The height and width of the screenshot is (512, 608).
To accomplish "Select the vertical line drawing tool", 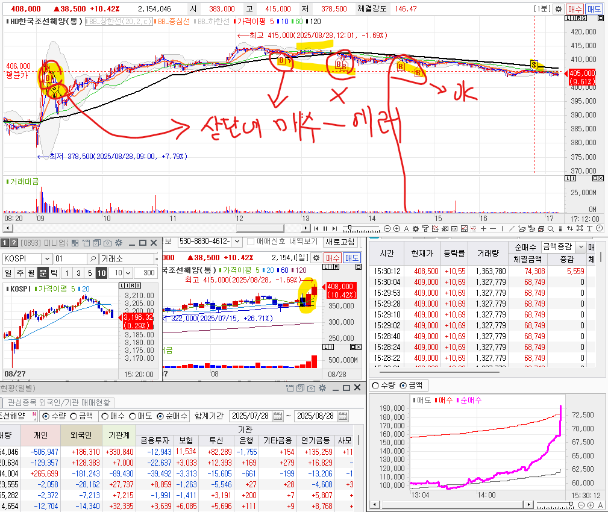I will (x=502, y=229).
